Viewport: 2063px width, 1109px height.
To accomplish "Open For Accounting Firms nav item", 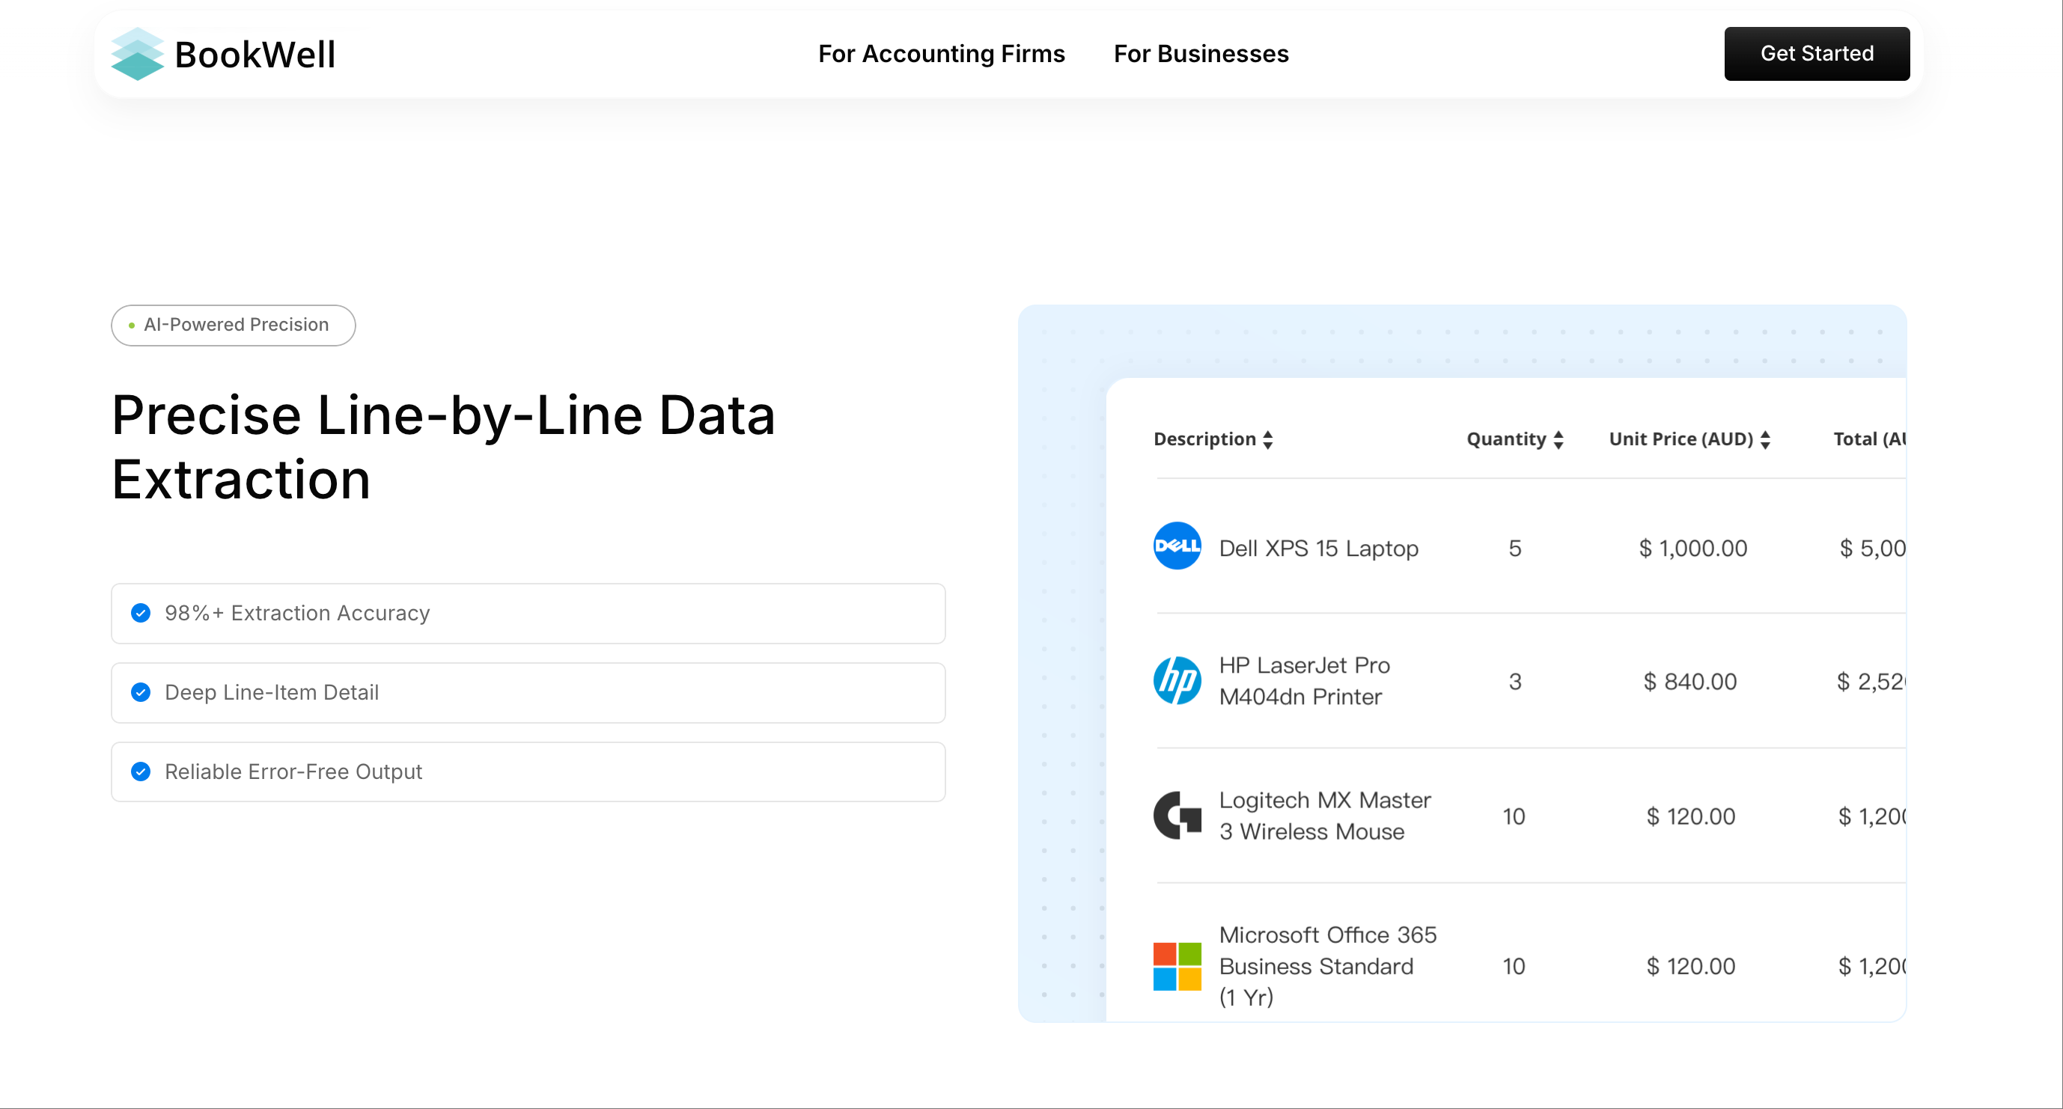I will click(941, 54).
